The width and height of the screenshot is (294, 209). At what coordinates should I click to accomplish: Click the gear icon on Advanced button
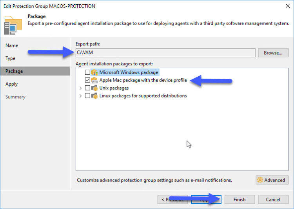pyautogui.click(x=260, y=180)
